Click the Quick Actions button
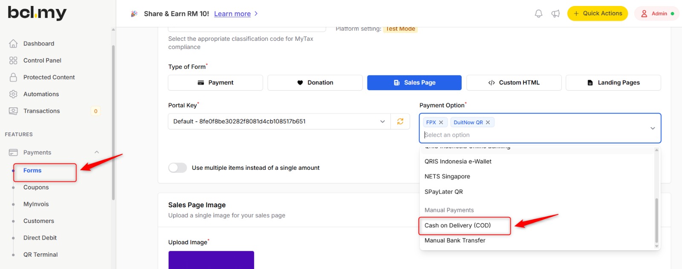682x269 pixels. point(597,14)
